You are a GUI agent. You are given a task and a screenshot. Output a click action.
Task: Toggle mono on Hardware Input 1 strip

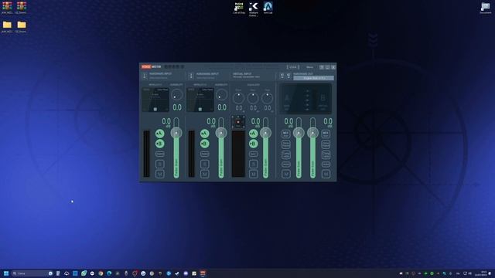[x=160, y=154]
